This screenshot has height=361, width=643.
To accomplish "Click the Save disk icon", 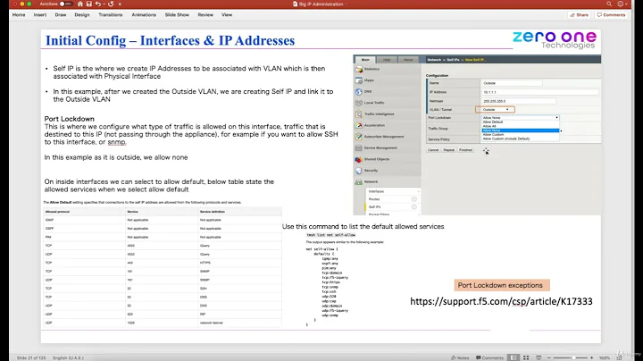I will click(89, 4).
